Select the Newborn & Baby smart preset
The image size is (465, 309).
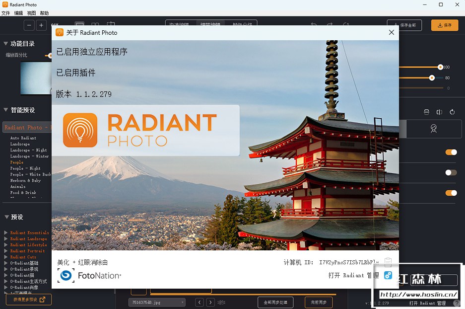[25, 180]
